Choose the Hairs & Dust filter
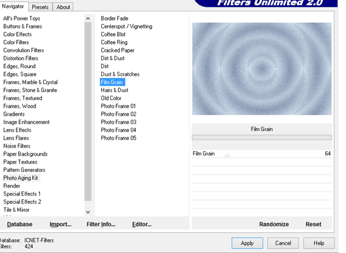This screenshot has width=346, height=253. point(114,90)
